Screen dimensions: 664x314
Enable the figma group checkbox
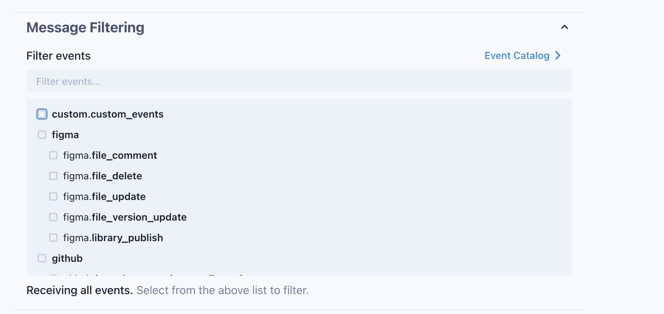pos(42,135)
